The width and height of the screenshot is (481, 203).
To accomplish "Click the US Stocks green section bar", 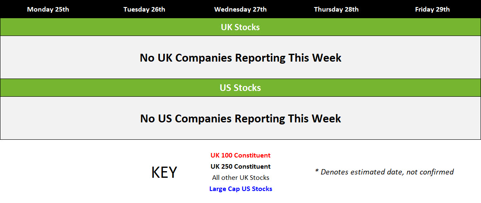I will (x=240, y=88).
